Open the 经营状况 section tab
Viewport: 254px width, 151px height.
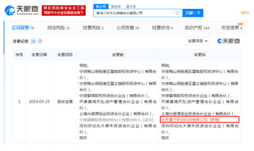tap(162, 28)
